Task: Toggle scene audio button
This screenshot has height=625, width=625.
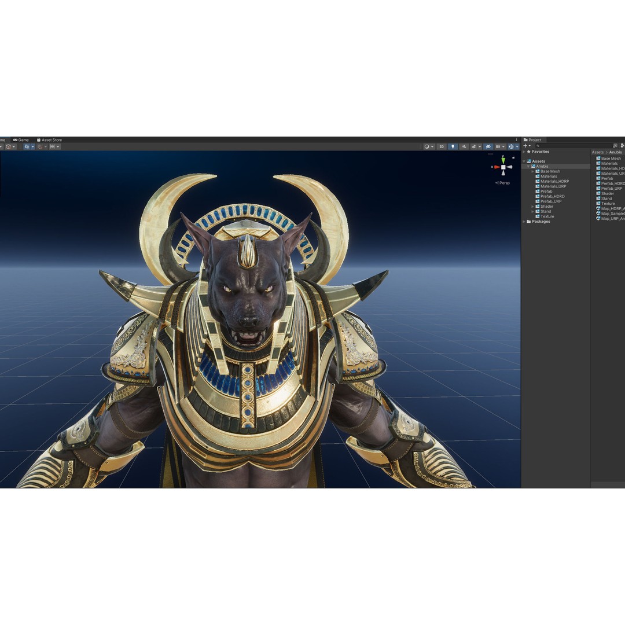Action: point(464,146)
